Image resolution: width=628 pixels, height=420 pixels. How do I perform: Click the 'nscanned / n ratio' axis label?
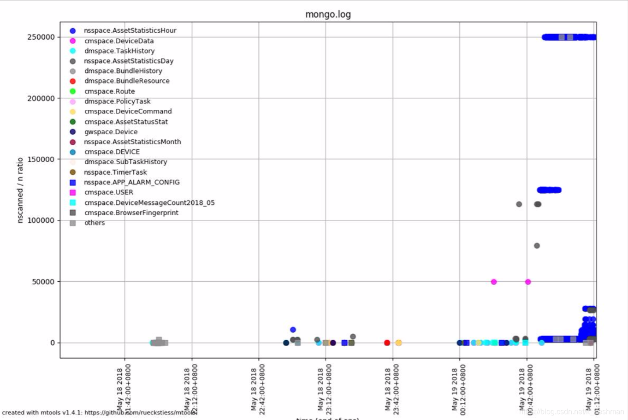pos(20,190)
